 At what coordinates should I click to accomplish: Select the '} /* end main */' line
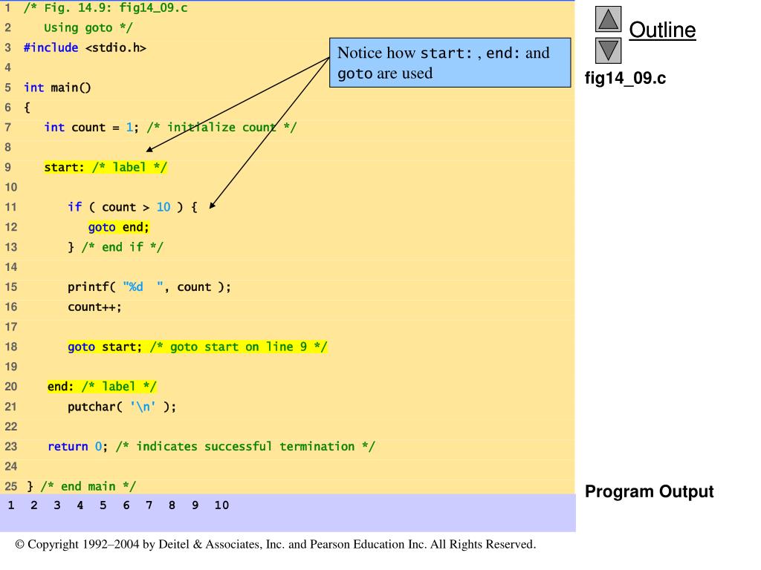click(82, 486)
